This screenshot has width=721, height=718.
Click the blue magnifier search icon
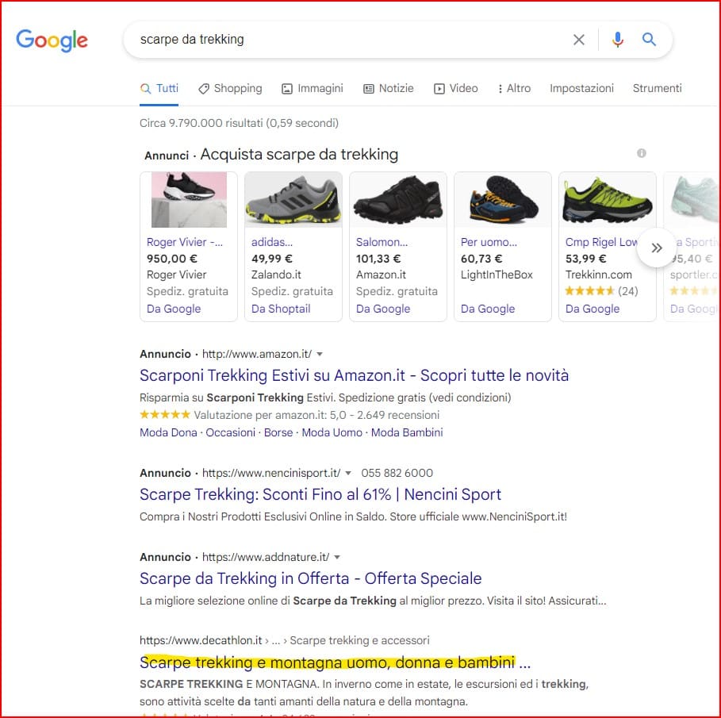pos(649,40)
